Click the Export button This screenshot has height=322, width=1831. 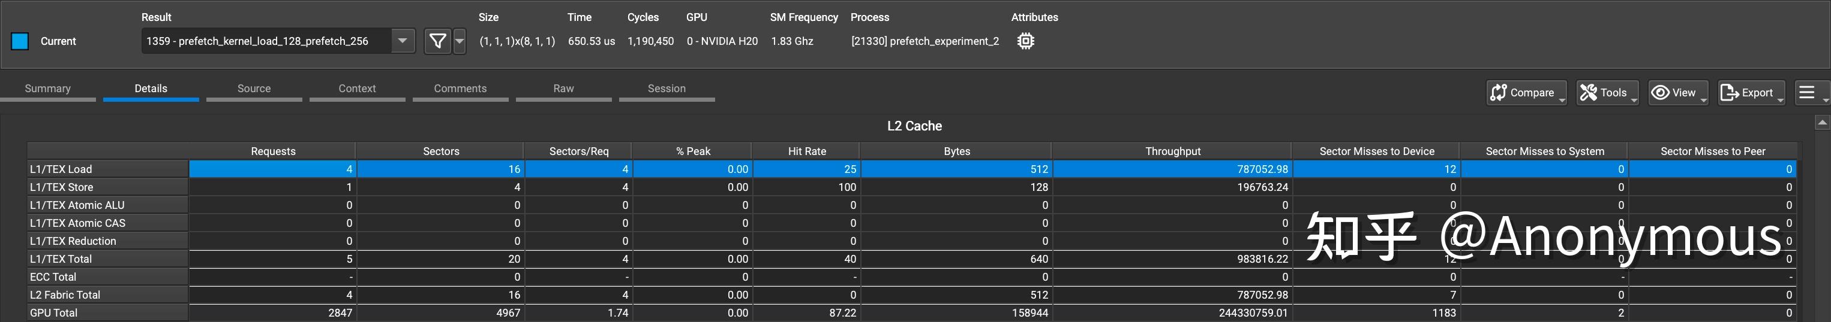(1750, 93)
